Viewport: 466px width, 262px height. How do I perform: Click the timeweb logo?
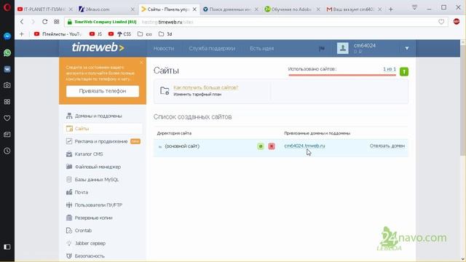[x=98, y=47]
